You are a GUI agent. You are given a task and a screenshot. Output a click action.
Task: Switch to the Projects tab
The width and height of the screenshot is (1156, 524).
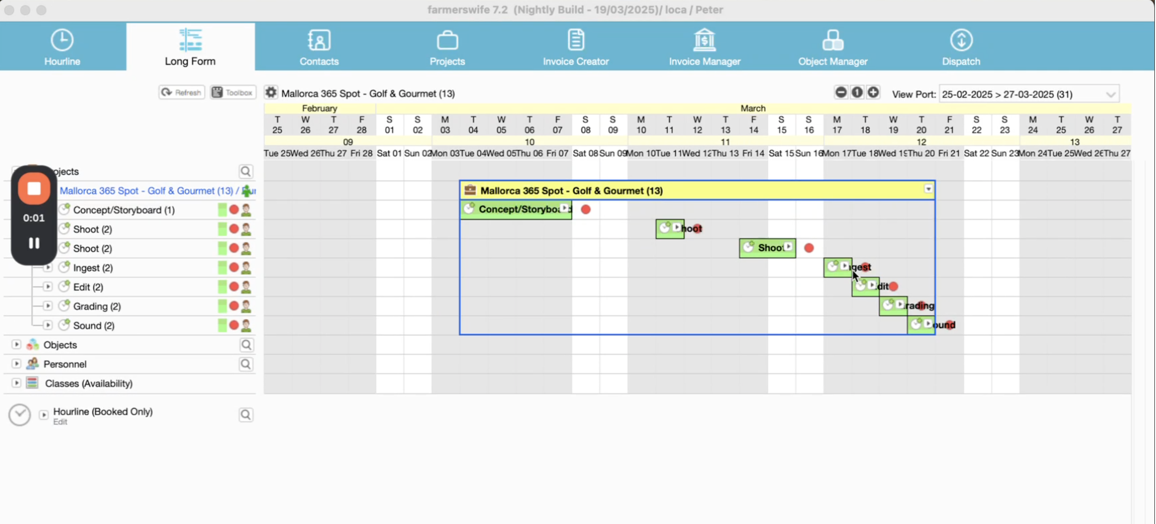click(x=447, y=47)
